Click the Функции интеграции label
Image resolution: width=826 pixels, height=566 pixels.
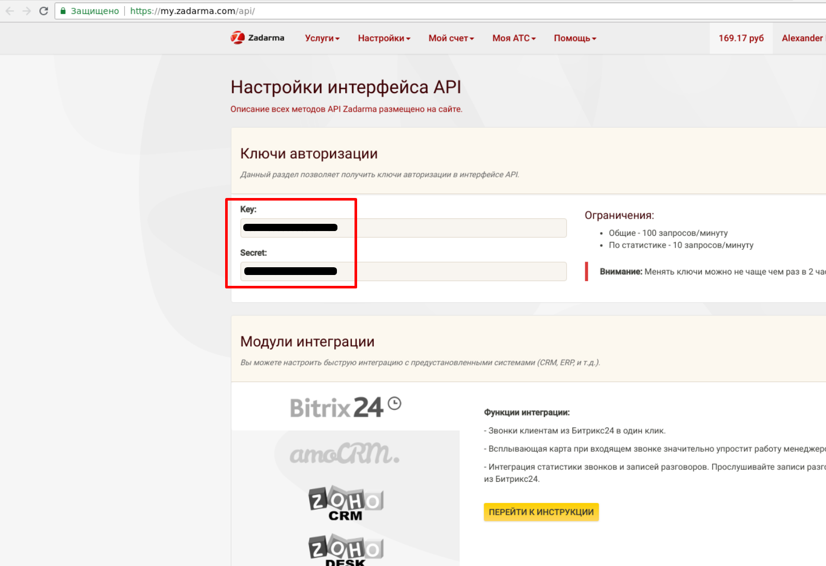pyautogui.click(x=527, y=412)
